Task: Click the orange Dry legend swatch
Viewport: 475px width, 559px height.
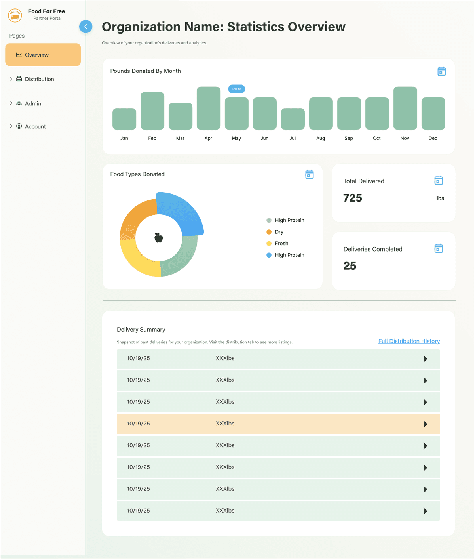Action: coord(269,232)
